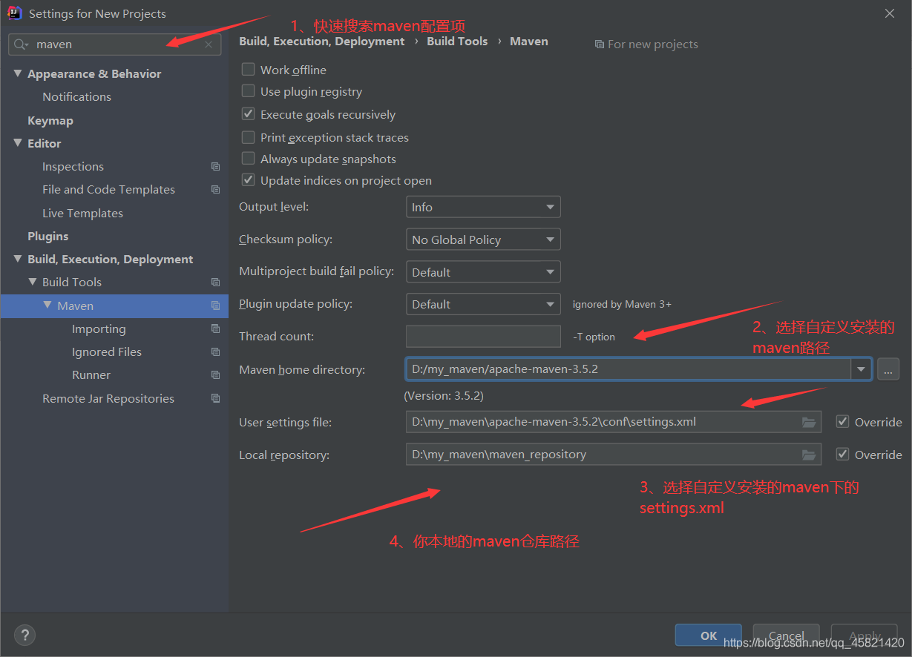Open Plugins settings page
912x657 pixels.
(47, 237)
